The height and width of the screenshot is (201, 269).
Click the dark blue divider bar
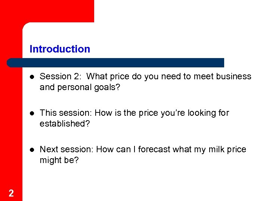click(116, 63)
